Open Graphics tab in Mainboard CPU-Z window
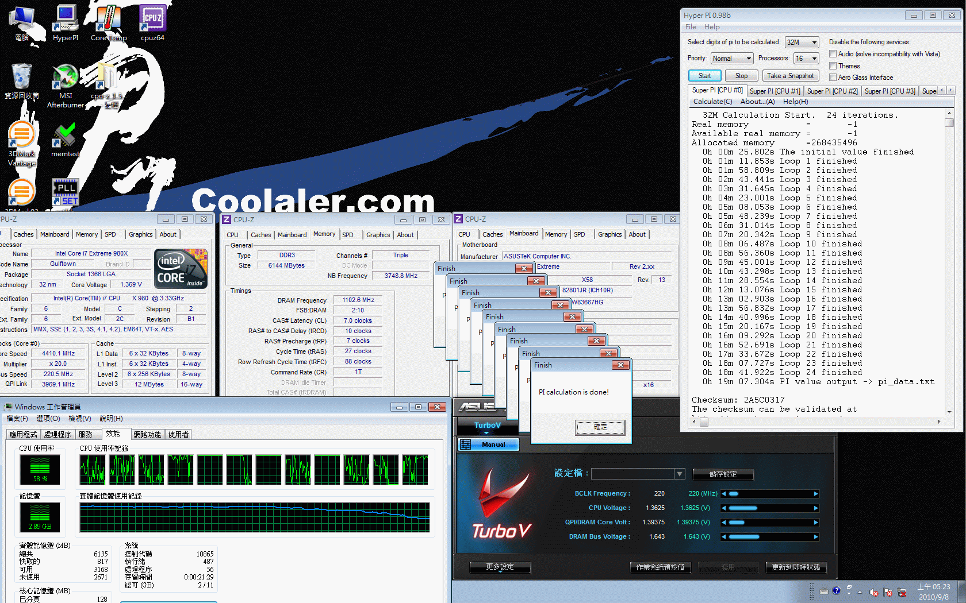This screenshot has width=966, height=603. (609, 234)
